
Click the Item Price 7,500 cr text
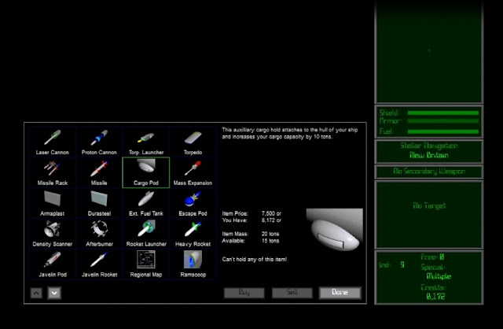(x=251, y=213)
